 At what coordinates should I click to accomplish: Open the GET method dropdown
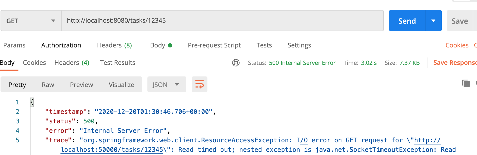point(31,21)
